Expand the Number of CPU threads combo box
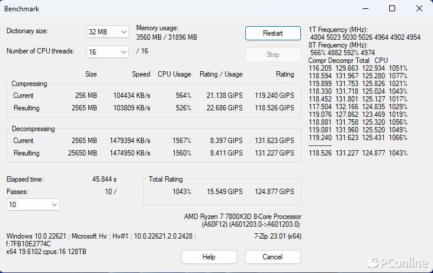Screen dimensions: 433x273 (x=107, y=52)
